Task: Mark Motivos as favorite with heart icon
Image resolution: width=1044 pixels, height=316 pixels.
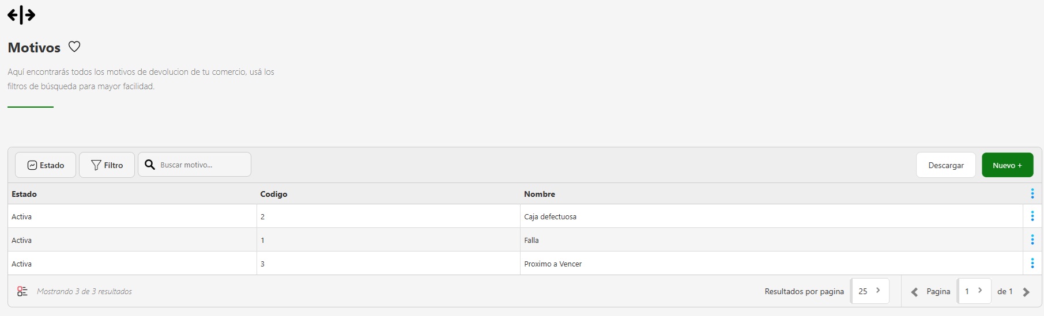Action: click(x=74, y=47)
